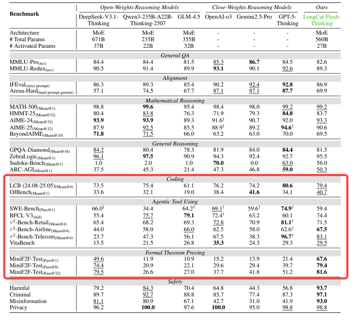Select the 'GPQA-Diamond' row label

[40, 150]
